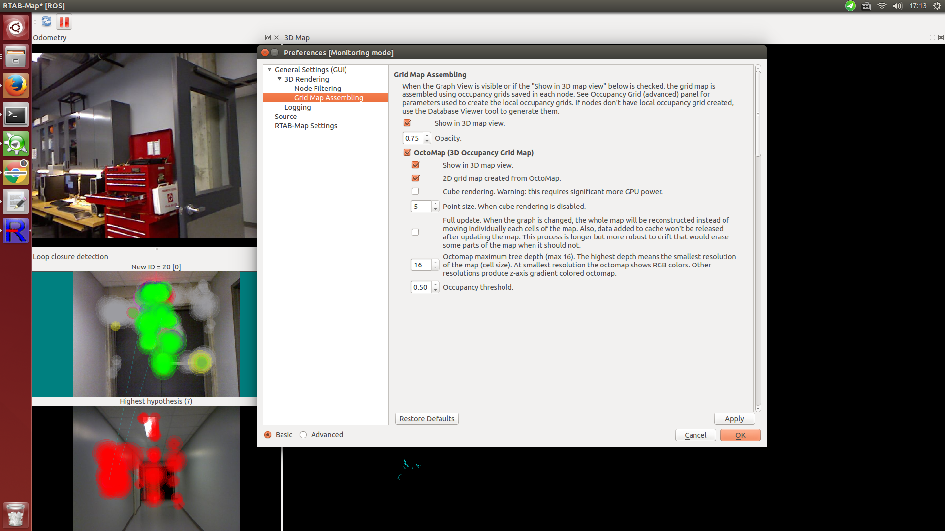Increase the Point size spinner value
945x531 pixels.
pos(435,204)
